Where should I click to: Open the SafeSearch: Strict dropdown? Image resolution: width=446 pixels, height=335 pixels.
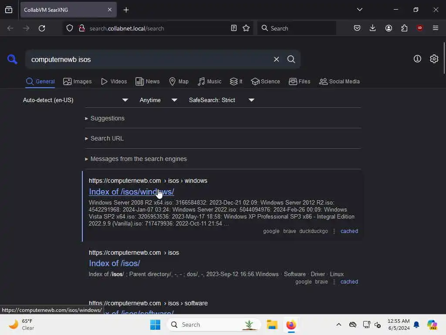(221, 100)
